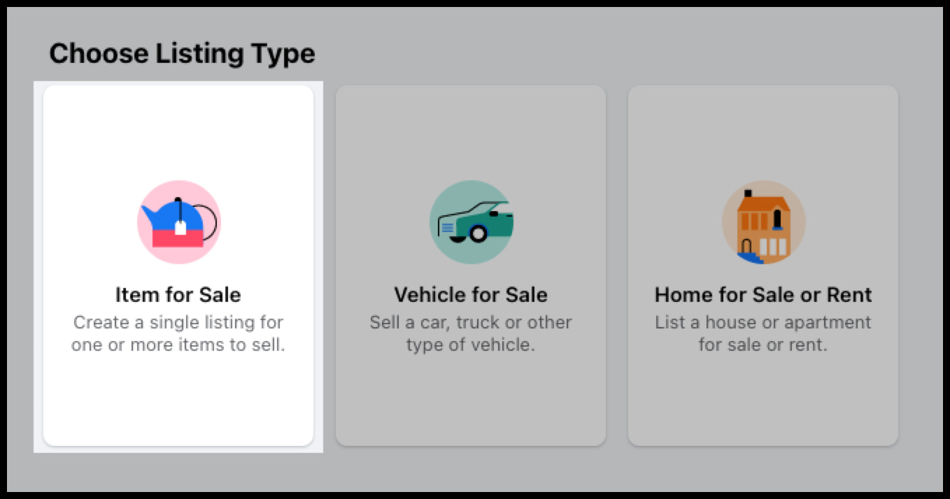The image size is (950, 499).
Task: Pick Vehicle for Sale as listing type
Action: [472, 266]
